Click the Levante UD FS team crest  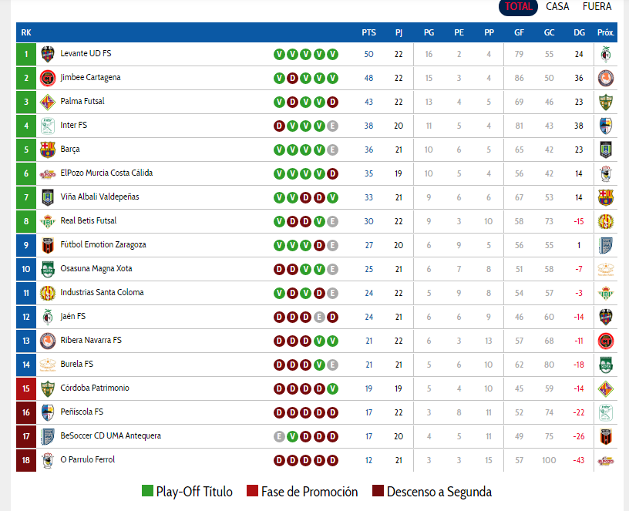tap(48, 54)
